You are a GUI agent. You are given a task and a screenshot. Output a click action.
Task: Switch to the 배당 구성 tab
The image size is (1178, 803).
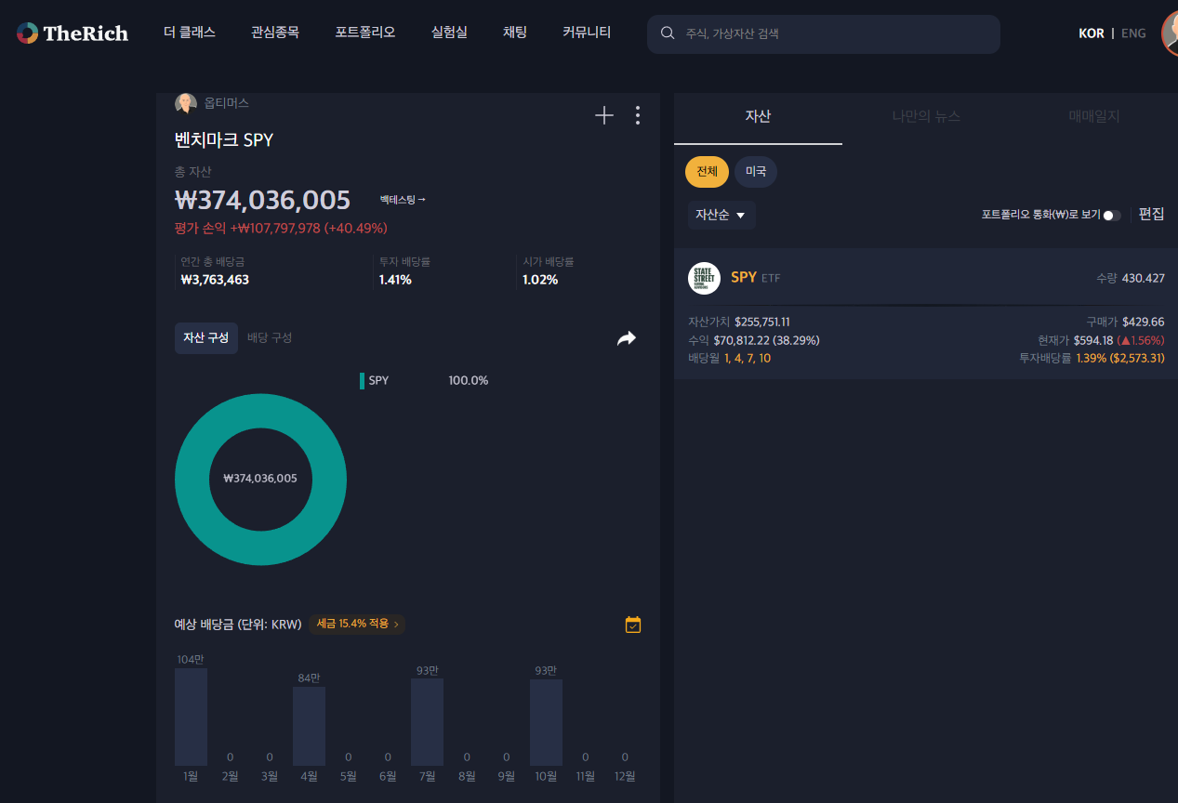270,338
